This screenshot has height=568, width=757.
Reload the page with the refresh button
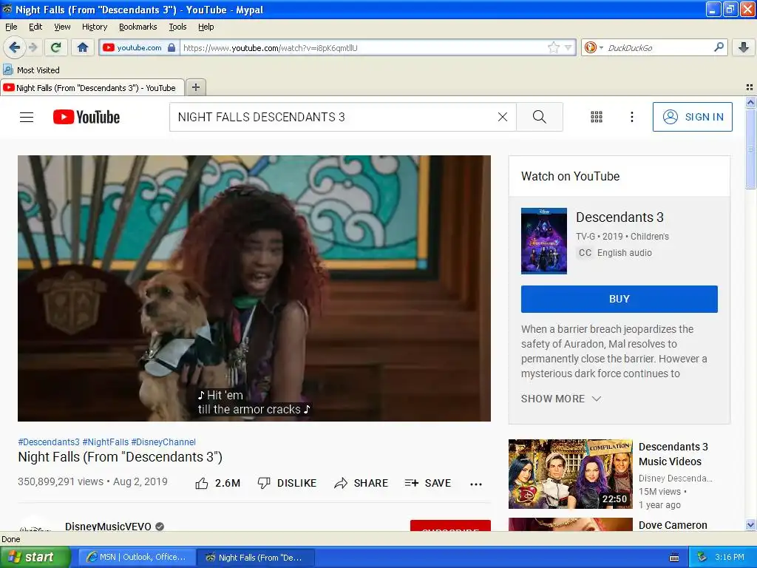click(x=55, y=47)
